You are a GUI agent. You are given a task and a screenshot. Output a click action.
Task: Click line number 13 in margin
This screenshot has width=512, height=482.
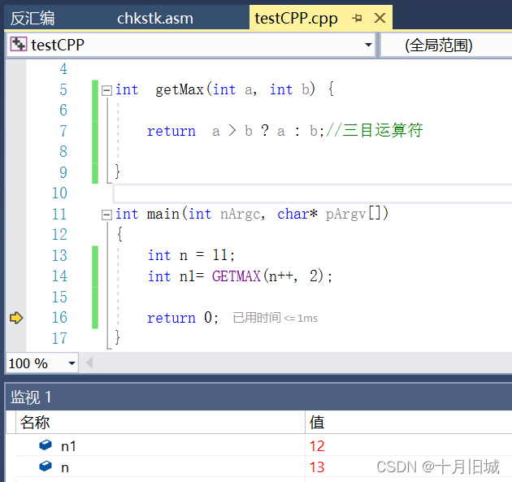click(x=60, y=255)
